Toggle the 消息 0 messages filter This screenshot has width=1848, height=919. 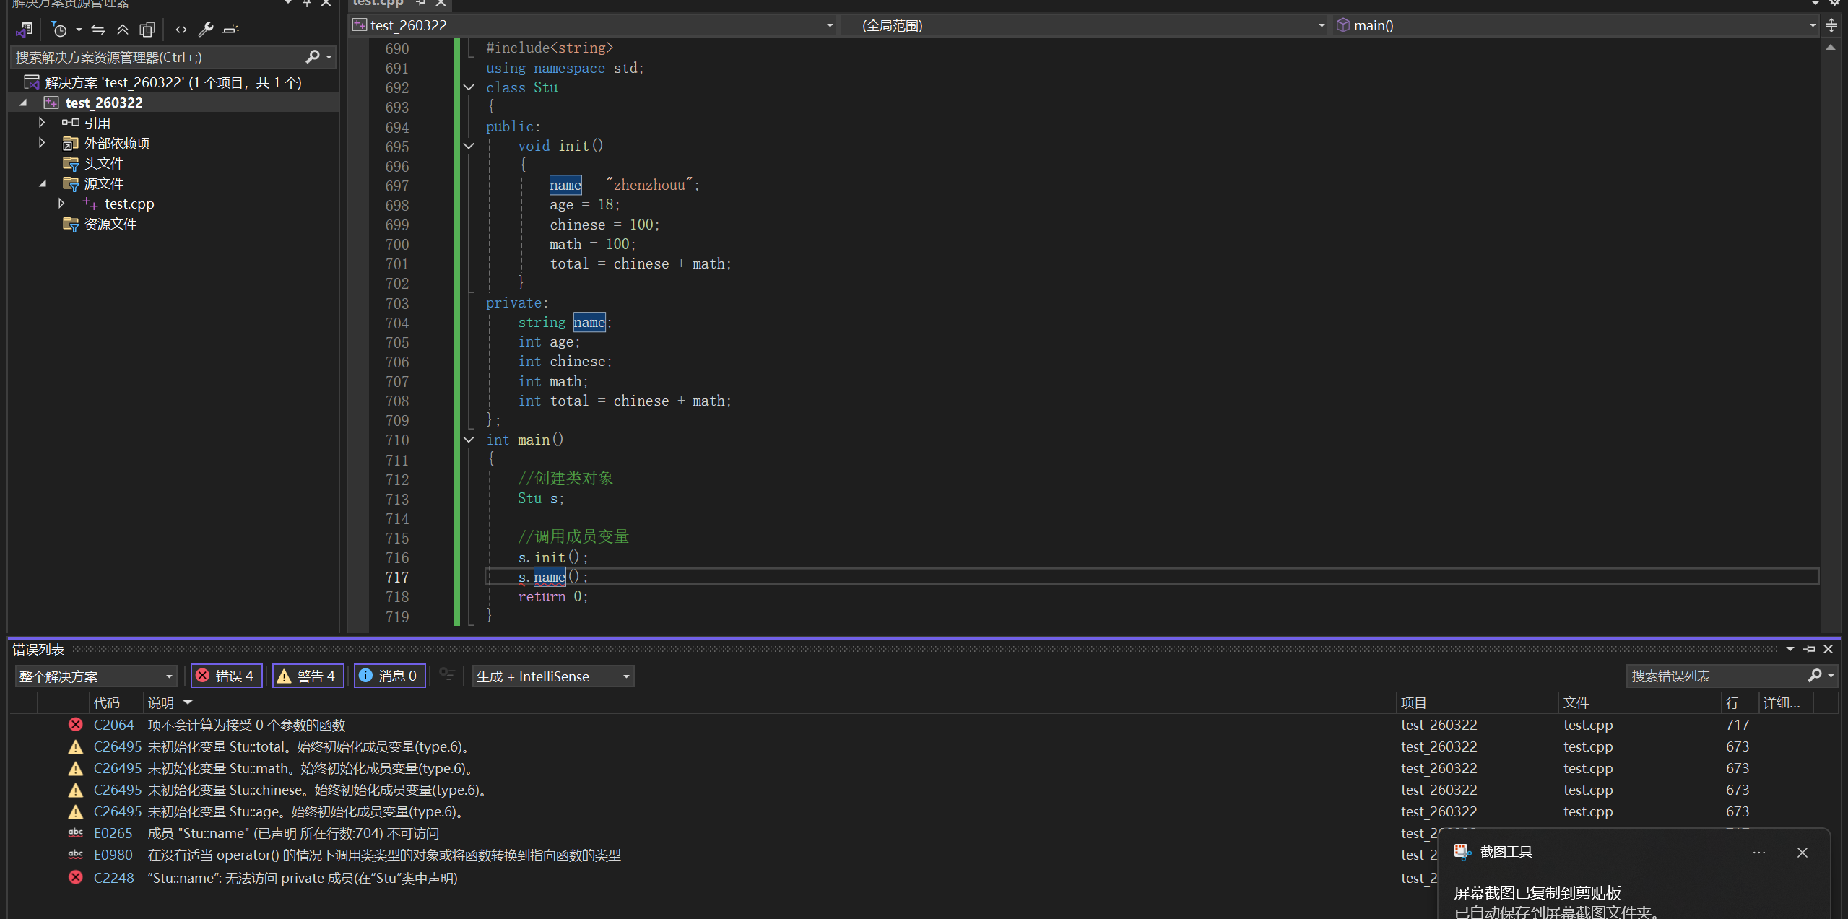(x=389, y=676)
